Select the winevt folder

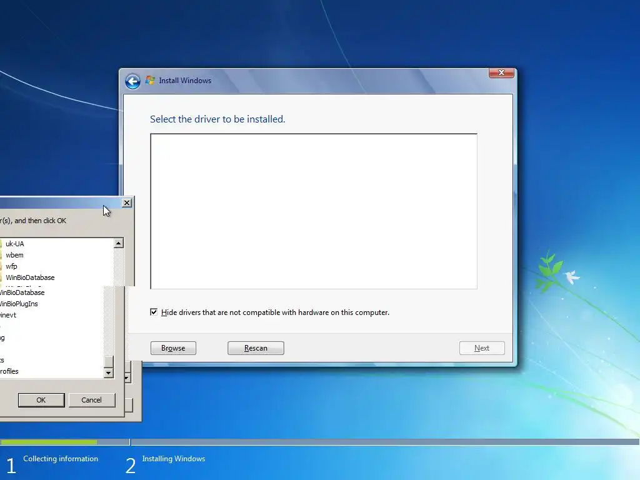(8, 315)
